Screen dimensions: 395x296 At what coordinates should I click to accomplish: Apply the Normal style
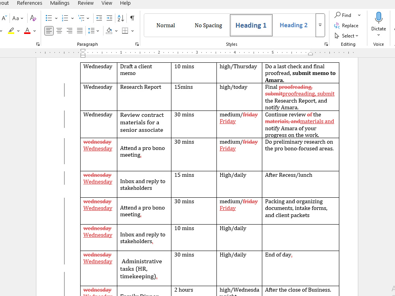(x=166, y=25)
